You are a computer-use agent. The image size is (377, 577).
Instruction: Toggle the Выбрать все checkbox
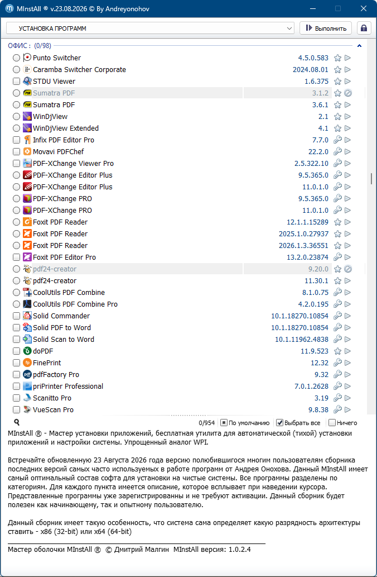coord(279,423)
